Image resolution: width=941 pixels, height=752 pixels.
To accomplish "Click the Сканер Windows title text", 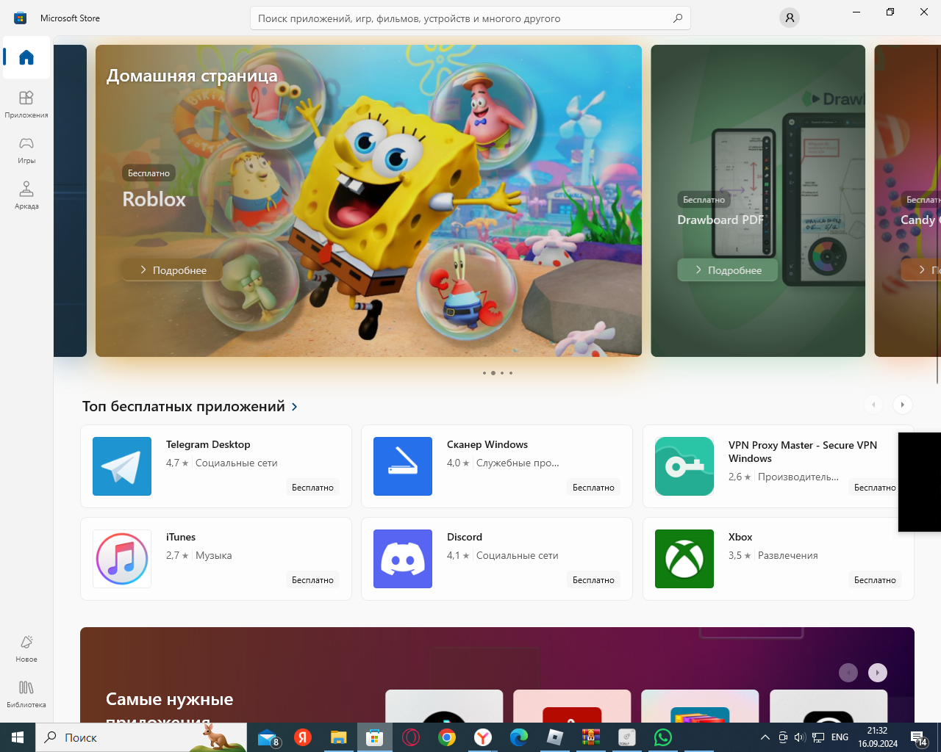I will click(x=487, y=444).
